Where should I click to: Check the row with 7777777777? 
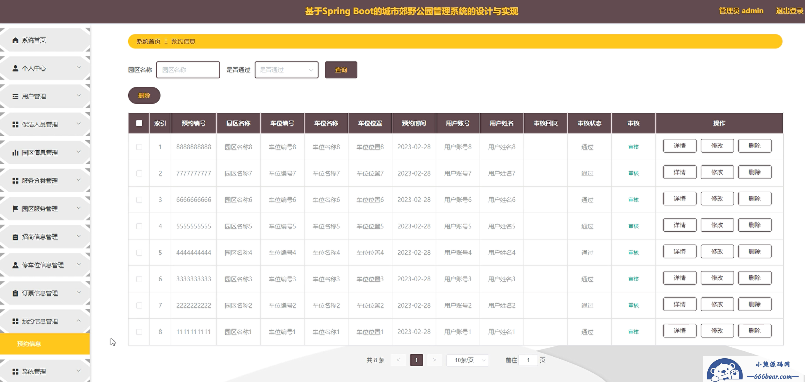pyautogui.click(x=139, y=173)
